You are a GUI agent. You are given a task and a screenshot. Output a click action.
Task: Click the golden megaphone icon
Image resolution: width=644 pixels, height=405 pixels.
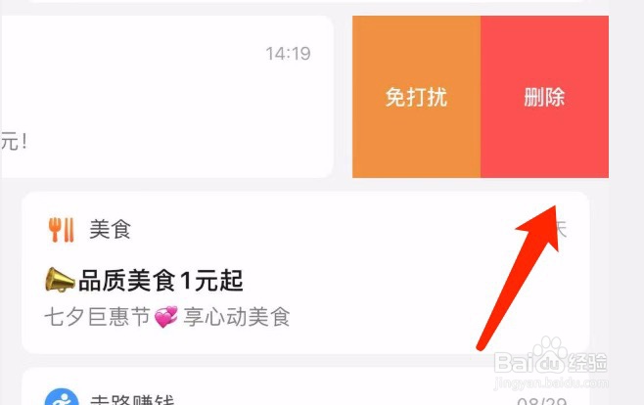point(60,280)
